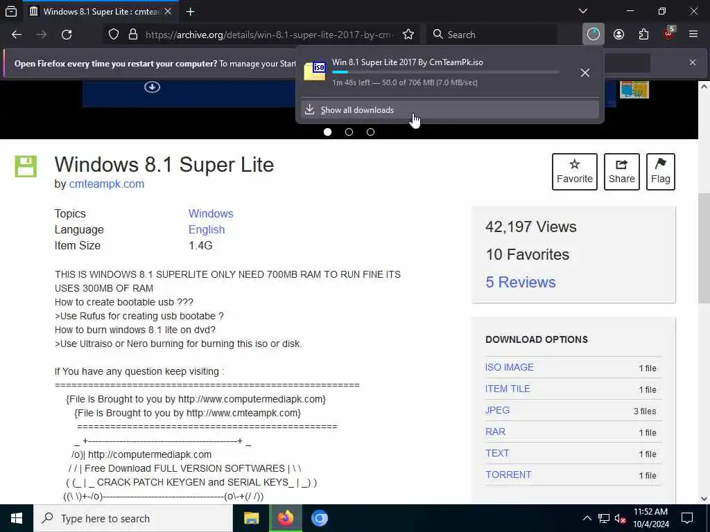View site security lock information
The height and width of the screenshot is (532, 710).
(132, 35)
